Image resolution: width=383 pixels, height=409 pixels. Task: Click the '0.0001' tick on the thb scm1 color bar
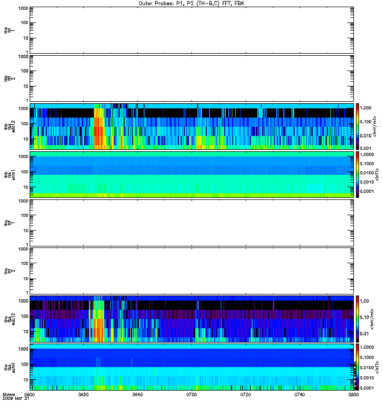pos(367,191)
